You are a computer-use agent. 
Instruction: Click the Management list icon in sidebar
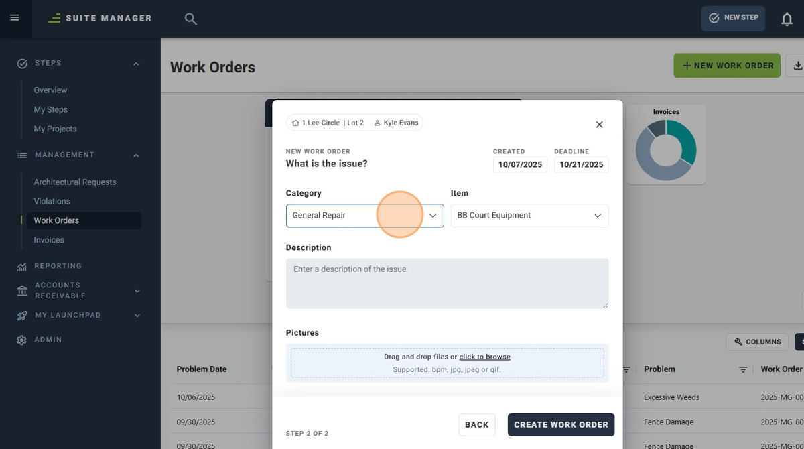click(22, 155)
